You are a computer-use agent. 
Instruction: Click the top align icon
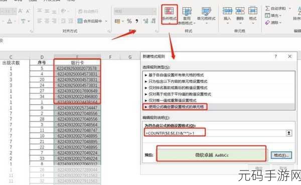tap(40, 11)
